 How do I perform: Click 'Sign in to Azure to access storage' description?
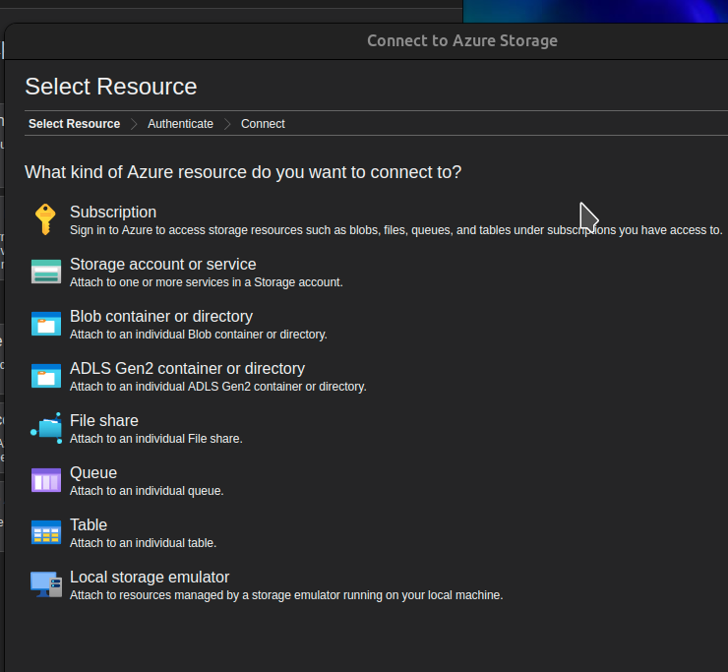pyautogui.click(x=396, y=230)
